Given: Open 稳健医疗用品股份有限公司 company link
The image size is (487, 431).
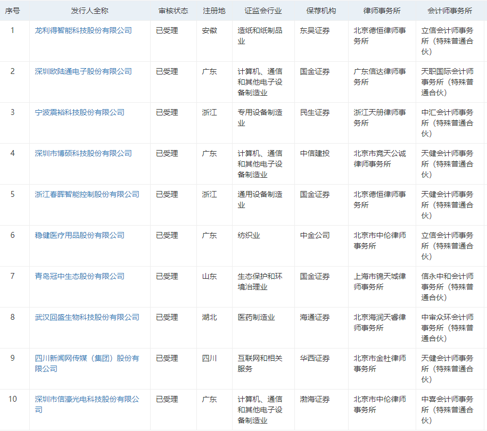Looking at the screenshot, I should pyautogui.click(x=77, y=236).
